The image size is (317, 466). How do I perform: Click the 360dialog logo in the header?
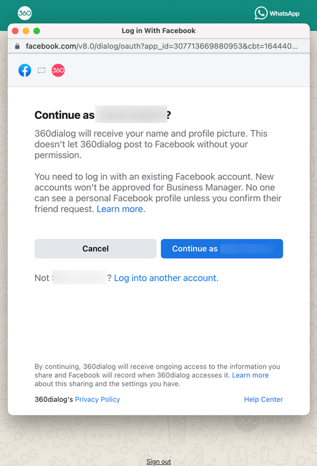click(x=25, y=13)
